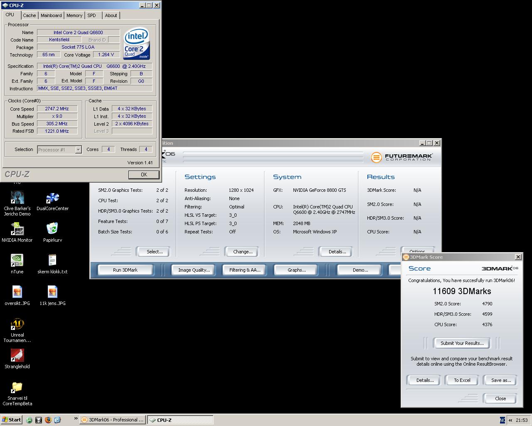Launch the Stranglehold game shortcut

tap(17, 356)
